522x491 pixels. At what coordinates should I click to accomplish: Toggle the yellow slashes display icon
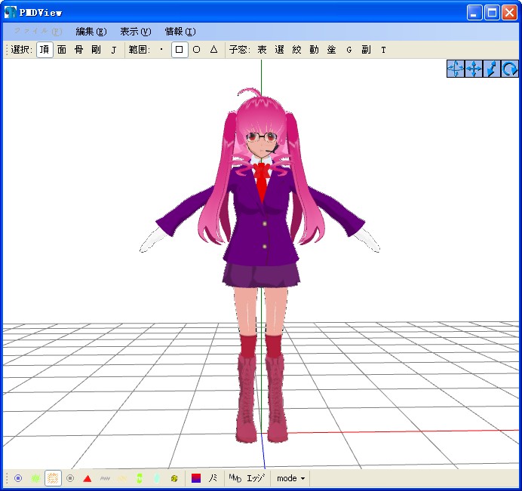tap(122, 478)
